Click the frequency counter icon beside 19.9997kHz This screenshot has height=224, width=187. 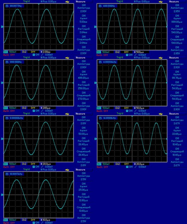[x=5, y=174]
